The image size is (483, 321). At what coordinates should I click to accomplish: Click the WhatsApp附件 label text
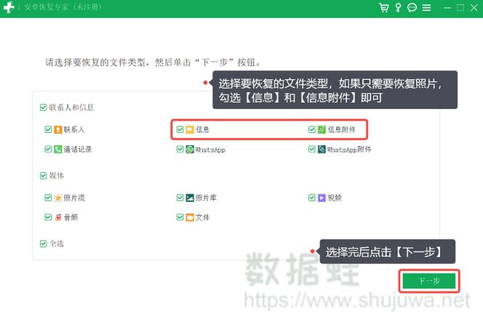coord(349,150)
